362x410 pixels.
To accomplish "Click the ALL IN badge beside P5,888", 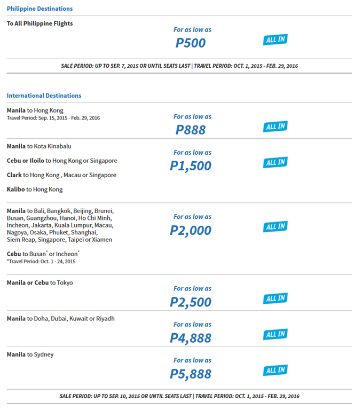I will pyautogui.click(x=275, y=370).
